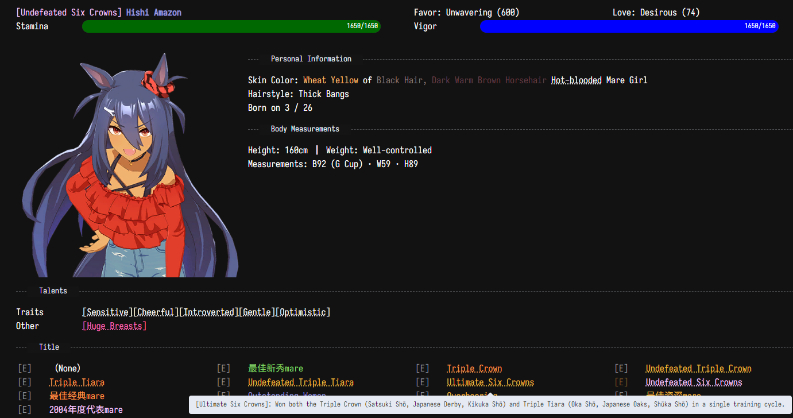Click the Hairstyle: Thick Bangs line
The width and height of the screenshot is (793, 418).
click(299, 94)
